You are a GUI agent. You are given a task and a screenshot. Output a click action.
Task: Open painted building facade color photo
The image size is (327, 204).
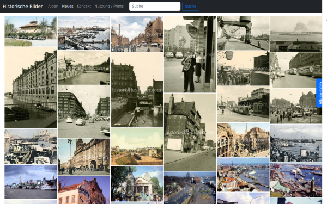tap(84, 190)
